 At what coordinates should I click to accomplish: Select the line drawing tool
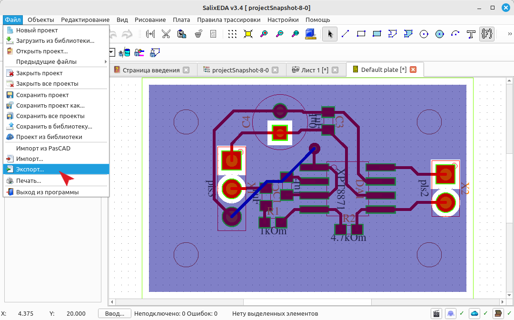tap(345, 34)
